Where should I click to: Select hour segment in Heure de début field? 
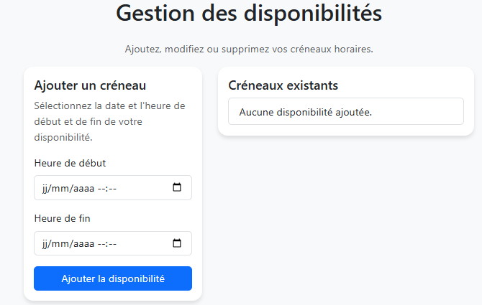[x=102, y=188]
